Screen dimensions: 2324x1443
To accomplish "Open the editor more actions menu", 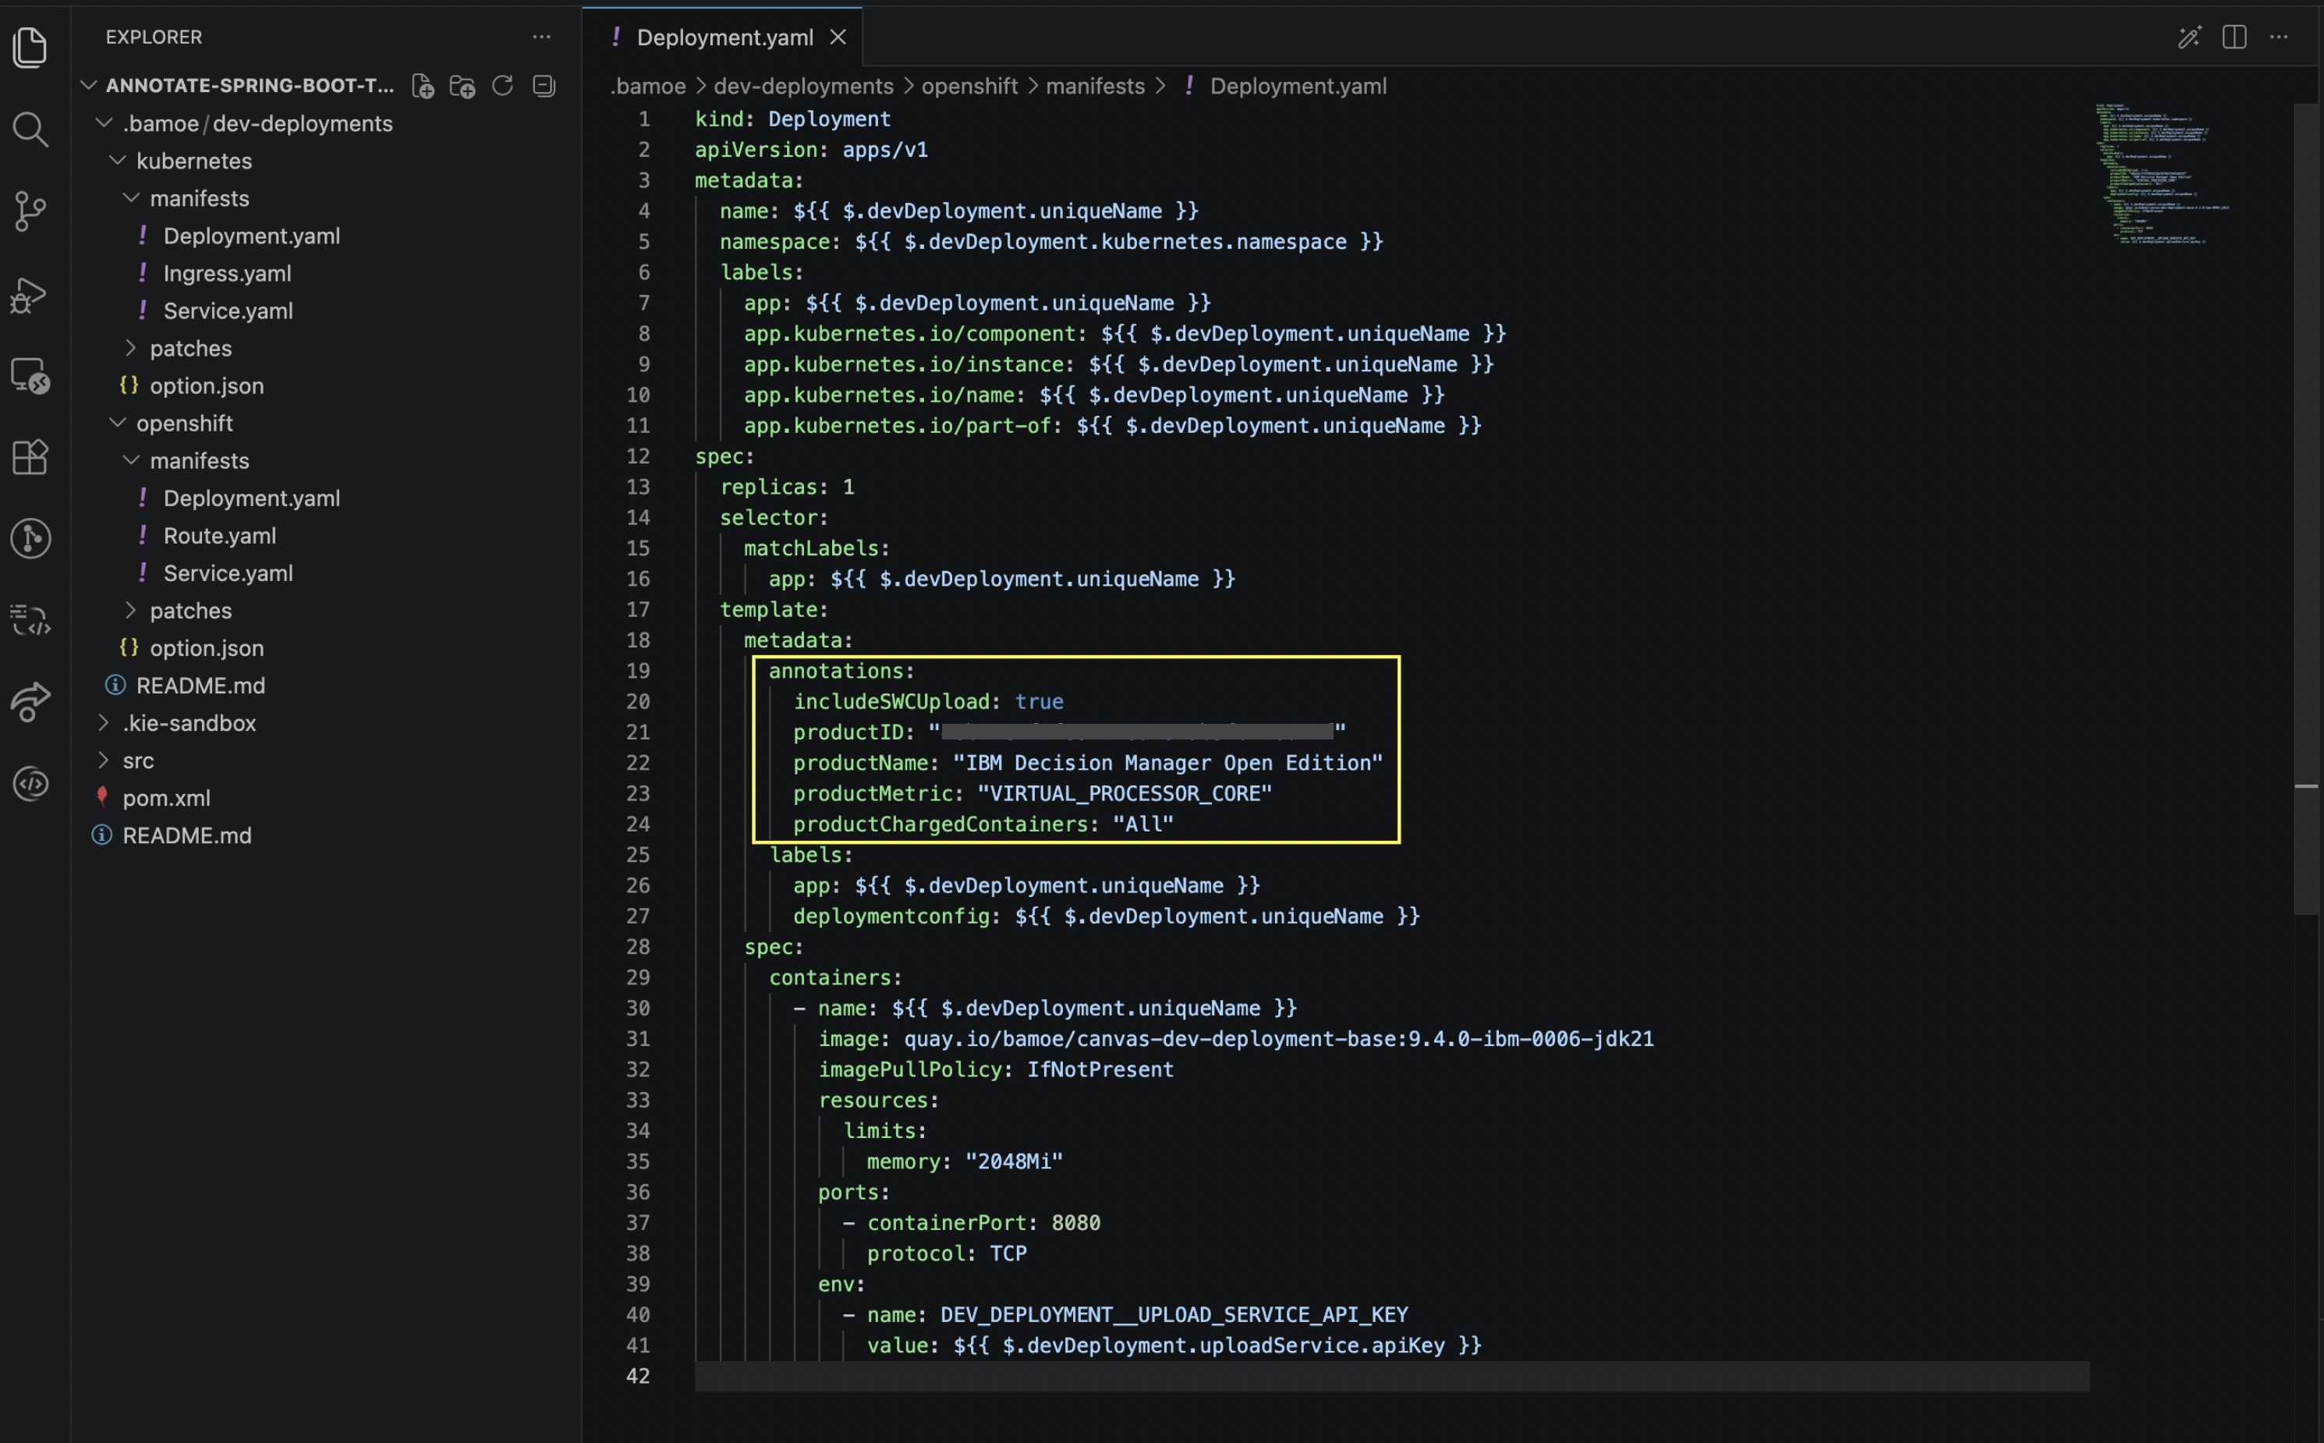I will (x=2278, y=37).
